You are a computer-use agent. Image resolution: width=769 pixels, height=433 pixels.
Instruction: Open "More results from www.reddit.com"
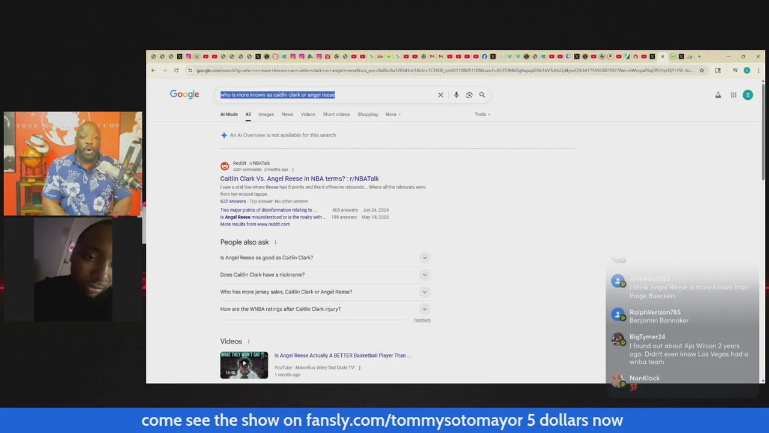[x=255, y=224]
